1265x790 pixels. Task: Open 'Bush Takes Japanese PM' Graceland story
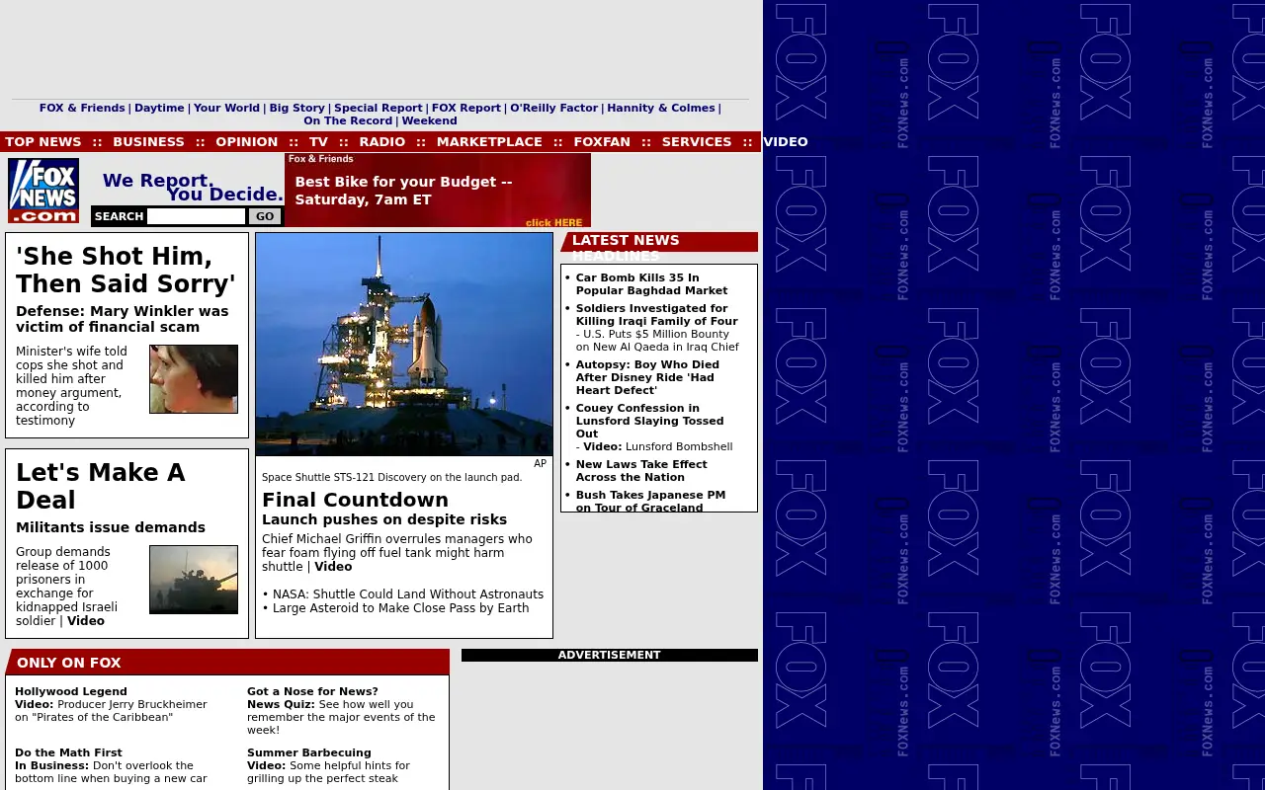click(x=650, y=502)
